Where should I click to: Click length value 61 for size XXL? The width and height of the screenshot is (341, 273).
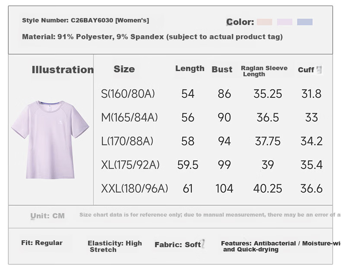[188, 188]
